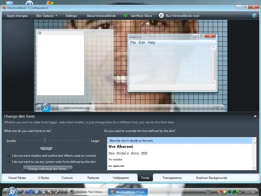Launch Internet Explorer from quick launch
This screenshot has width=261, height=196.
[x=31, y=192]
